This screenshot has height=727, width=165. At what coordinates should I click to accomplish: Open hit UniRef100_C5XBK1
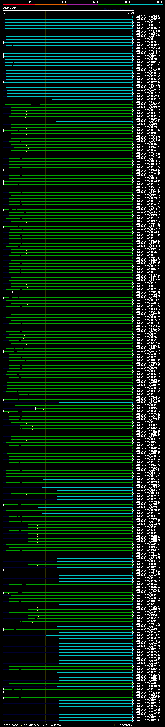[148, 76]
